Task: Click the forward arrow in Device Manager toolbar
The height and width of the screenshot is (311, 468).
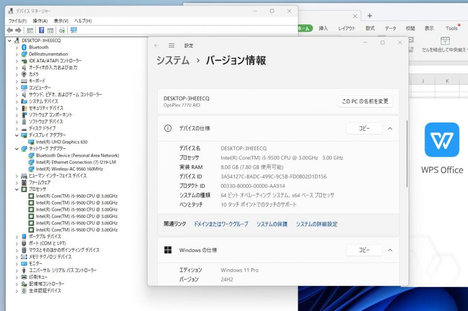Action: [19, 30]
